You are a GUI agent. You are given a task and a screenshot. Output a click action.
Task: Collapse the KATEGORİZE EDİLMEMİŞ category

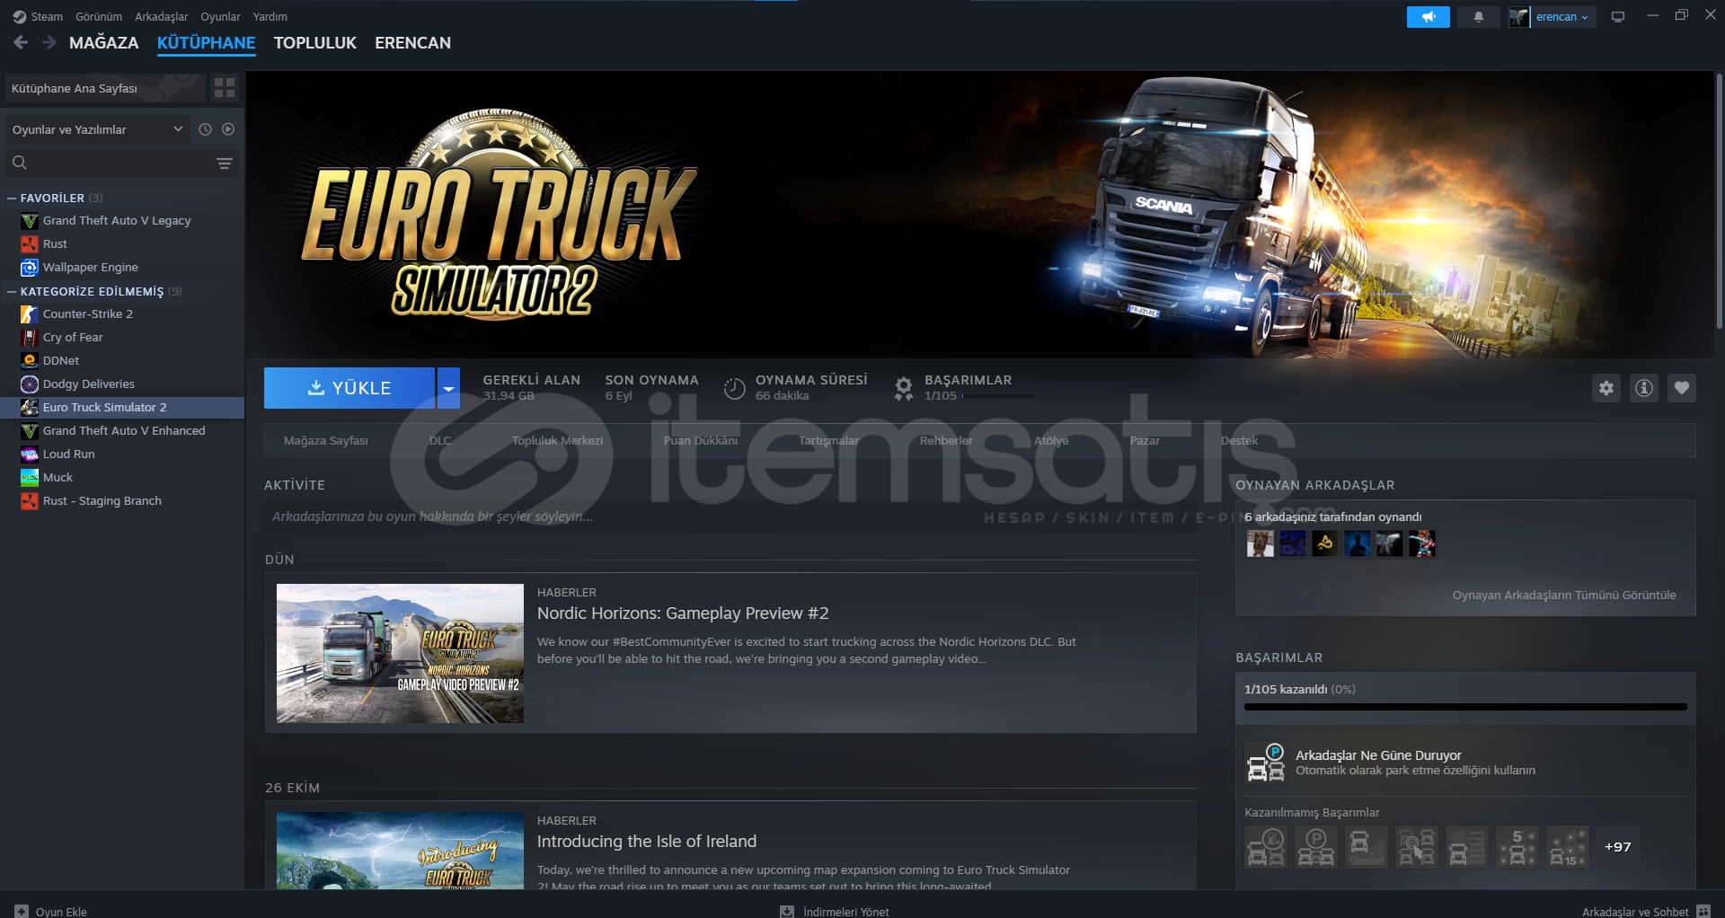pyautogui.click(x=12, y=291)
